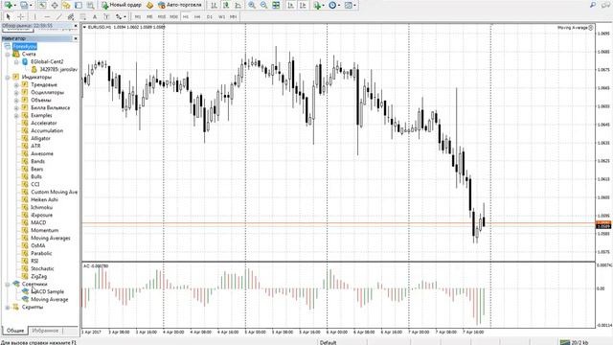The width and height of the screenshot is (613, 345).
Task: Switch chart to candlesticks icon
Action: click(x=226, y=5)
